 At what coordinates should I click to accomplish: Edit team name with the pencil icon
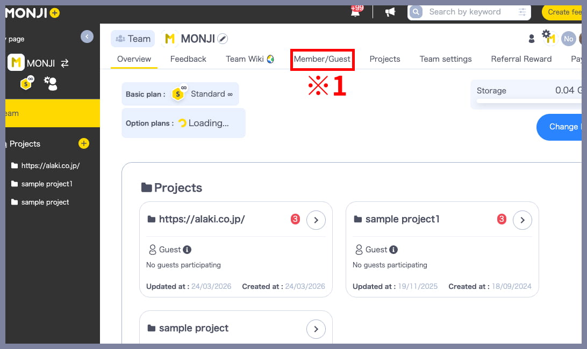(223, 39)
